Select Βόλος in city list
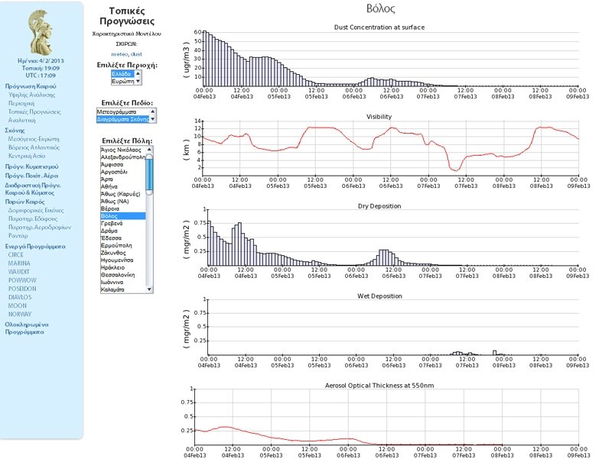Image resolution: width=612 pixels, height=472 pixels. pos(123,216)
